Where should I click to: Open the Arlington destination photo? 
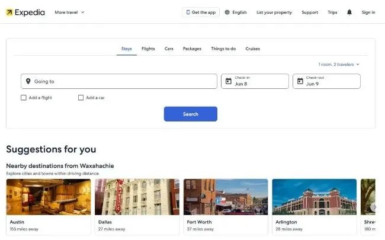(315, 197)
